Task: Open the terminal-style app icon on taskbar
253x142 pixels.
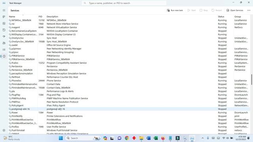Action: pos(177,138)
